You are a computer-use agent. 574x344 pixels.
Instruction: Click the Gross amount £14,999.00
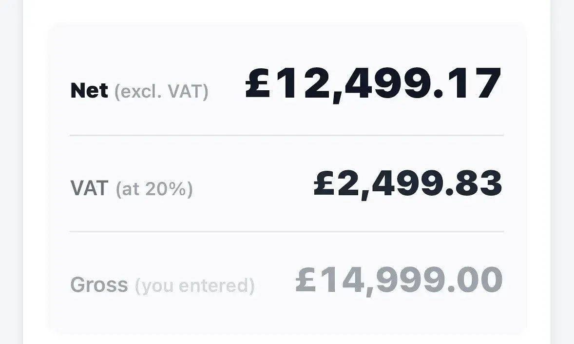(x=399, y=281)
